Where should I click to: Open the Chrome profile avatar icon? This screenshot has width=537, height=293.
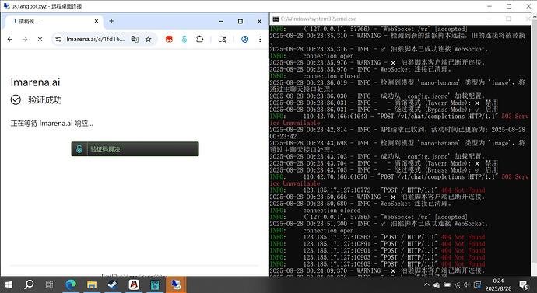tap(244, 40)
